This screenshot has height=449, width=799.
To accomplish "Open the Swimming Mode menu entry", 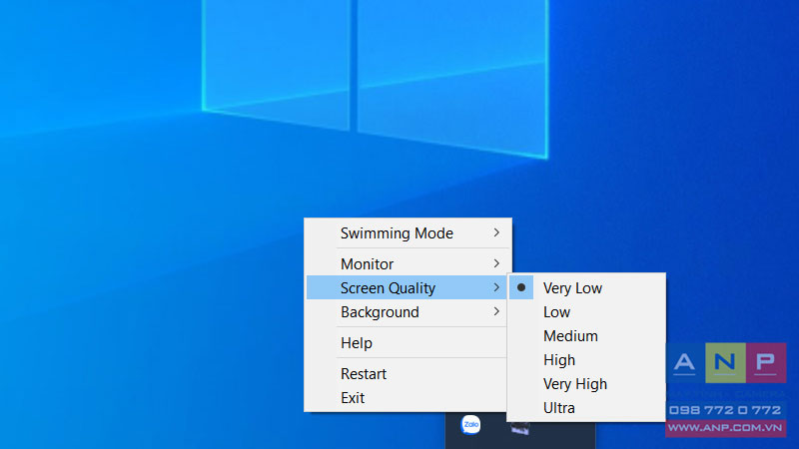I will tap(407, 233).
